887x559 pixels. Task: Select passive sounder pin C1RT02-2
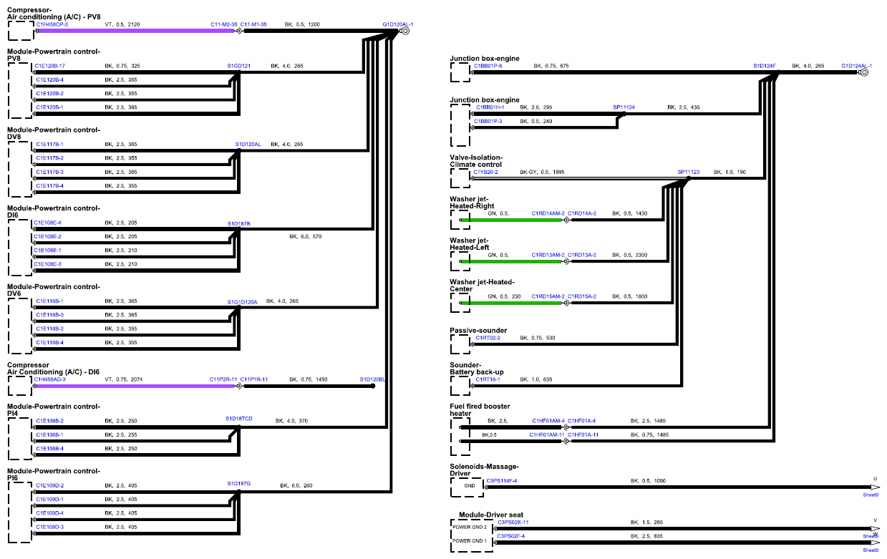[488, 338]
